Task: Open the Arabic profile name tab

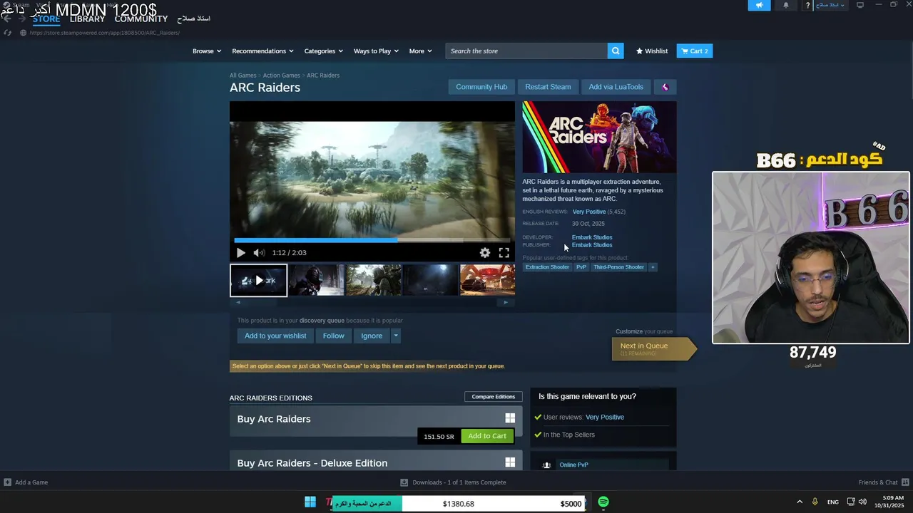Action: point(193,19)
